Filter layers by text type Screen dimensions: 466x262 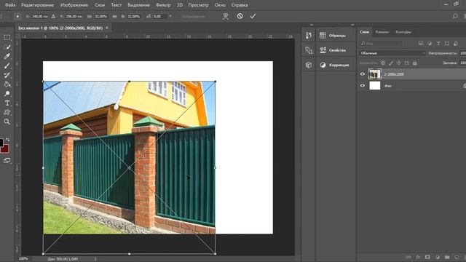pos(438,44)
